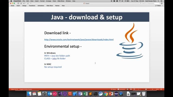Click the 'PATH = Java bin folder path' line
Screen dimensions: 173x97
(57, 56)
